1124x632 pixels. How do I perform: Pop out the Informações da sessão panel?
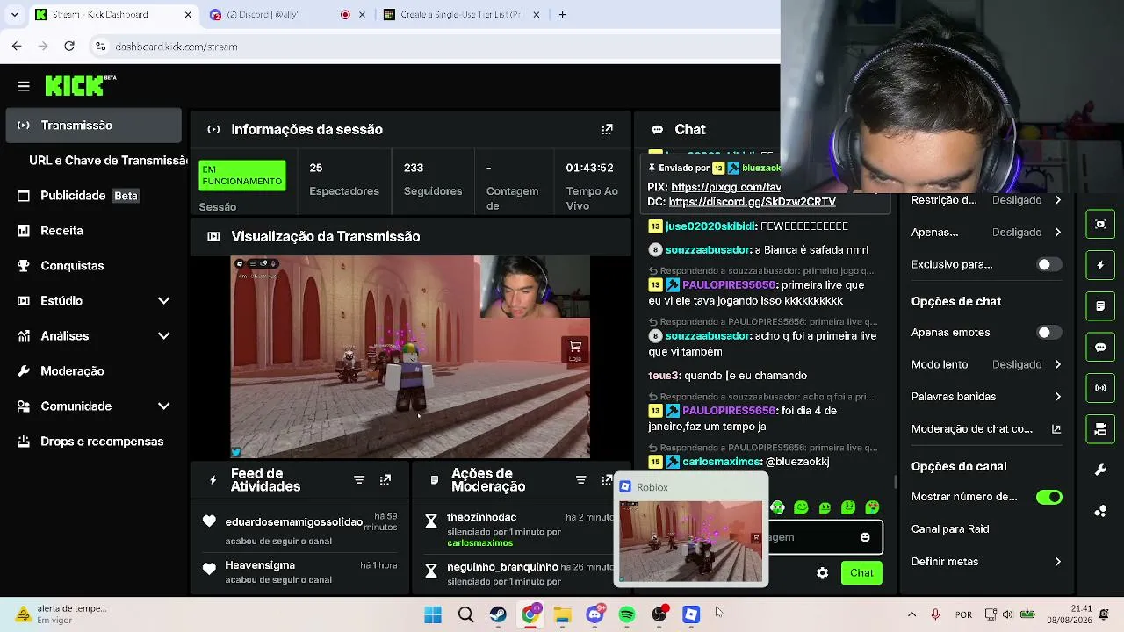[607, 129]
